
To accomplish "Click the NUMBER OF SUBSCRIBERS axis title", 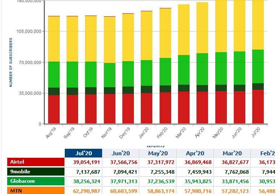I will [11, 62].
